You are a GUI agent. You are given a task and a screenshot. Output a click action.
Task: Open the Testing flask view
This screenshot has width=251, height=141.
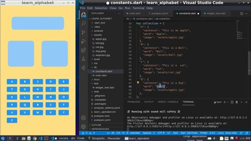[84, 59]
